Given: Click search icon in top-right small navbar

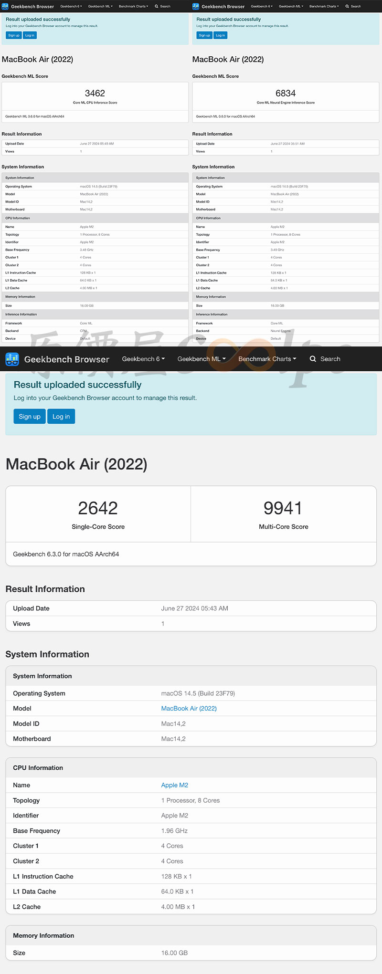Looking at the screenshot, I should pyautogui.click(x=347, y=6).
